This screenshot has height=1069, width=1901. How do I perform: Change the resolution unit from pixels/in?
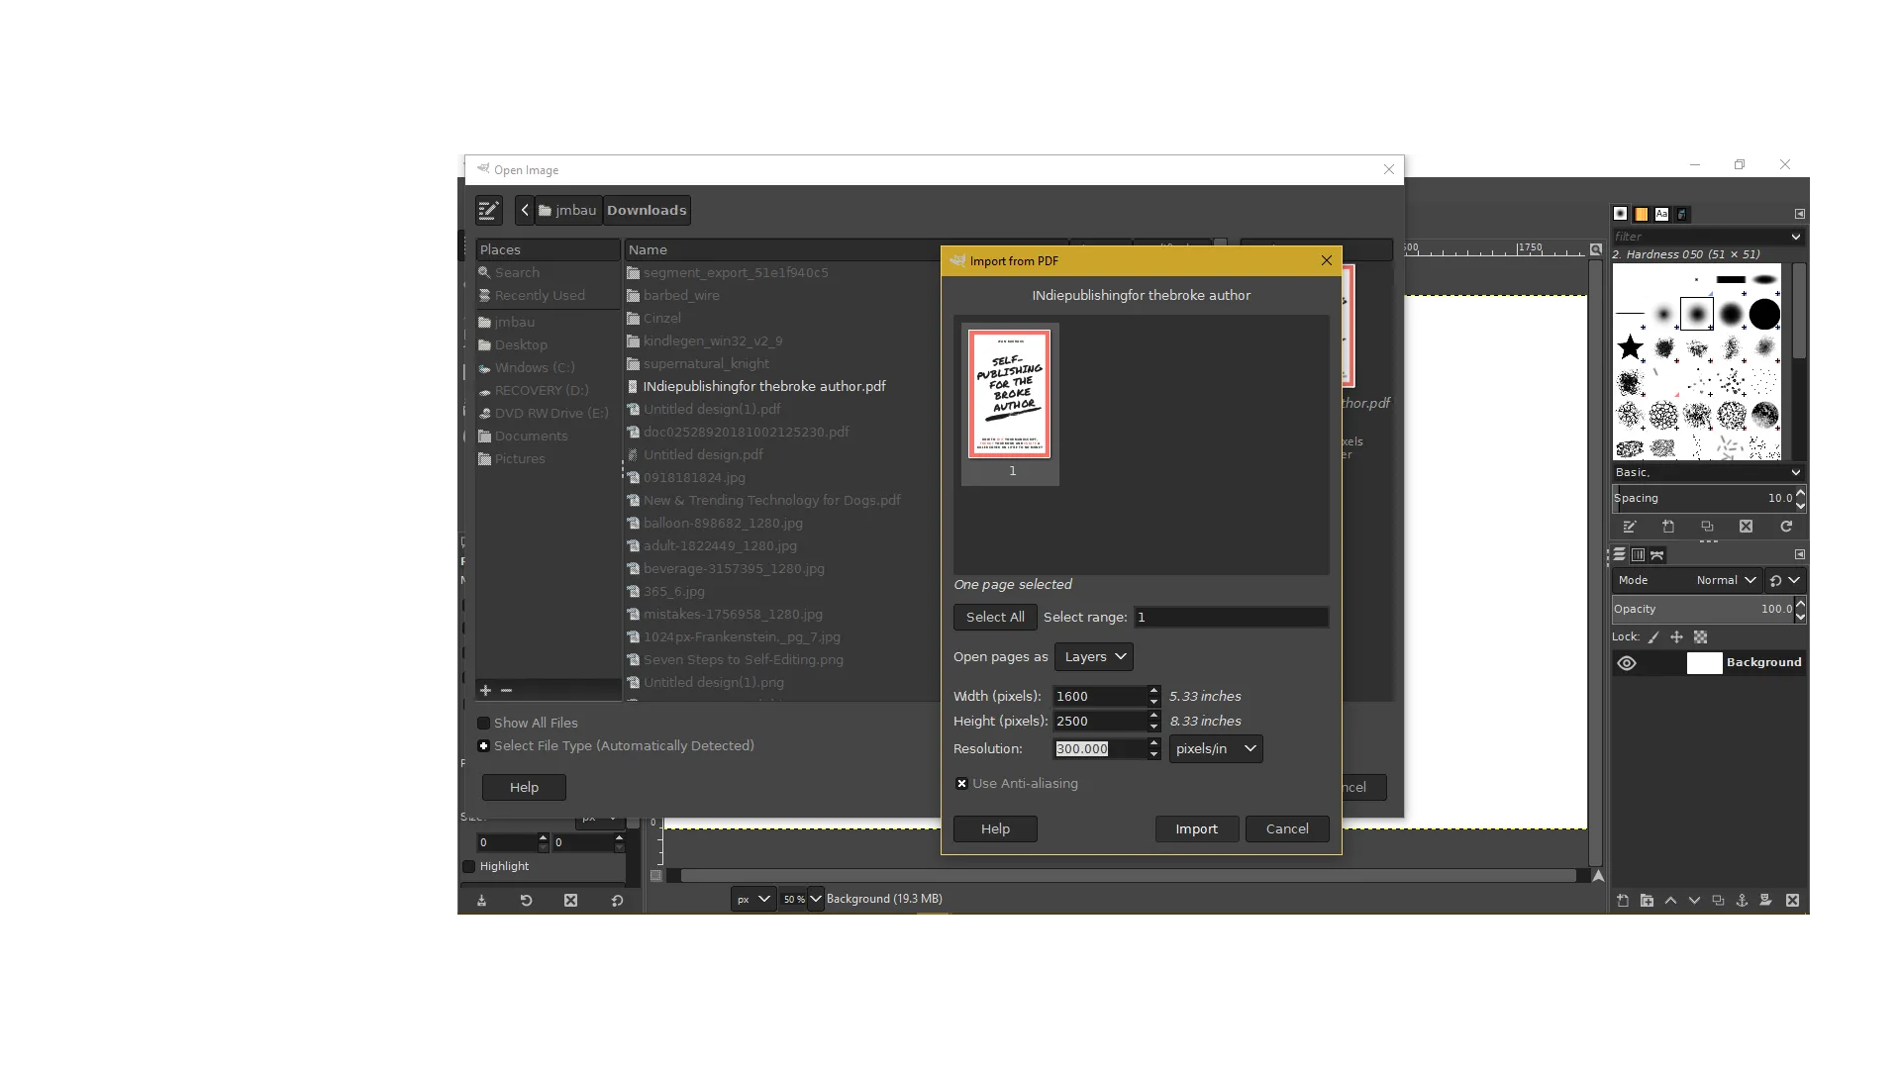1215,748
